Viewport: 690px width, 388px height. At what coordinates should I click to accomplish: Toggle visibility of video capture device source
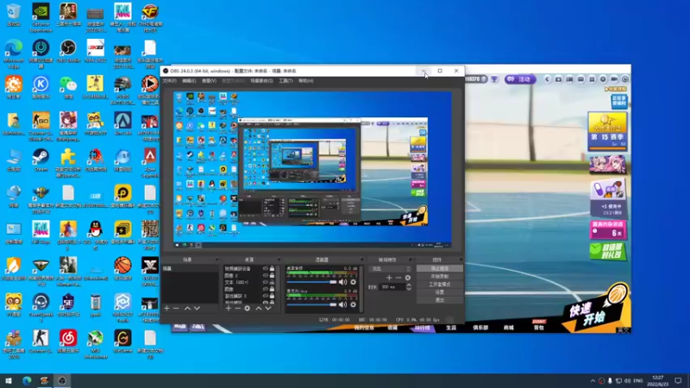point(266,268)
